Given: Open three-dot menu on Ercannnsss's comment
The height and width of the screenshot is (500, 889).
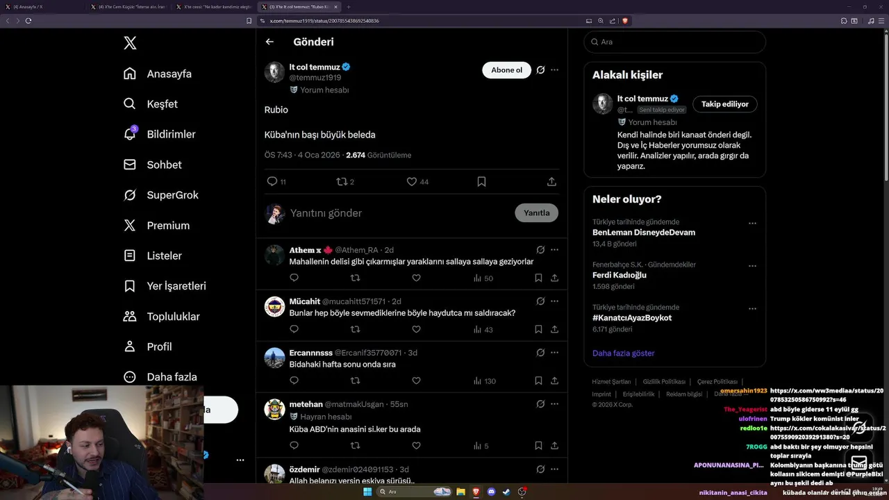Looking at the screenshot, I should [554, 353].
